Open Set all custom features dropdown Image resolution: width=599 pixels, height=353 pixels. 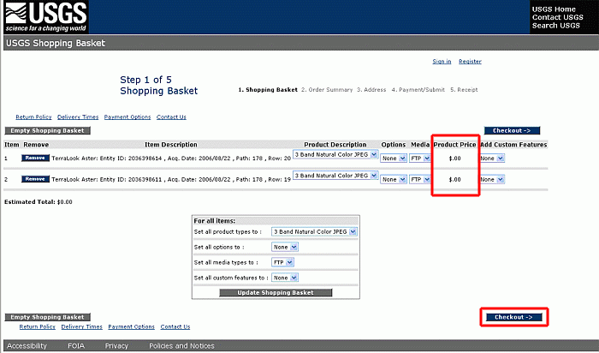point(285,278)
